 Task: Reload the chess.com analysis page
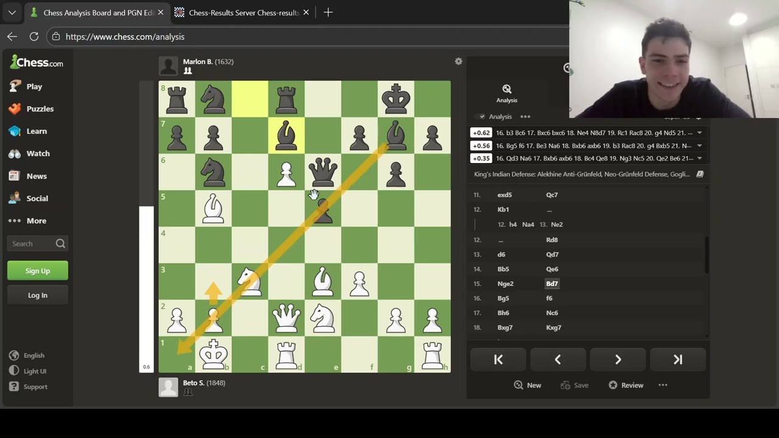[34, 36]
